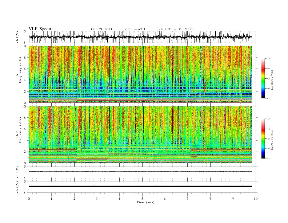Click the "Time (min)" axis label
Screen dimensions: 288x223
click(x=145, y=202)
